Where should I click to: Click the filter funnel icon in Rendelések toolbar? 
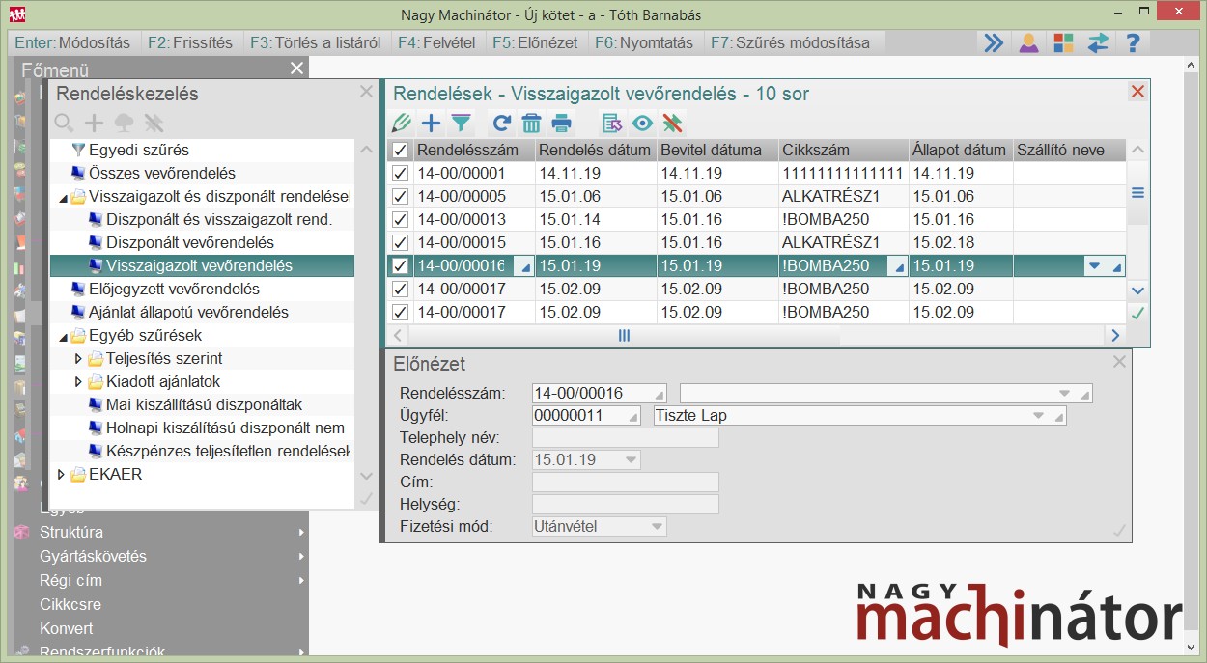tap(462, 123)
